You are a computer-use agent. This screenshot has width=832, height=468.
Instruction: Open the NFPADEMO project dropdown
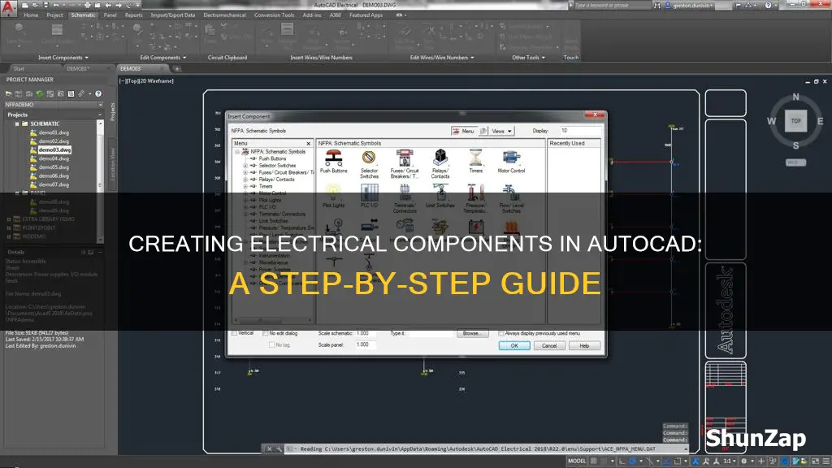(100, 105)
